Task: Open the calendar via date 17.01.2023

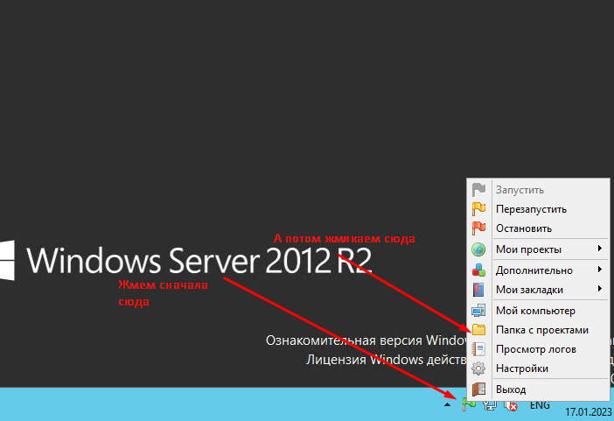Action: [x=589, y=412]
